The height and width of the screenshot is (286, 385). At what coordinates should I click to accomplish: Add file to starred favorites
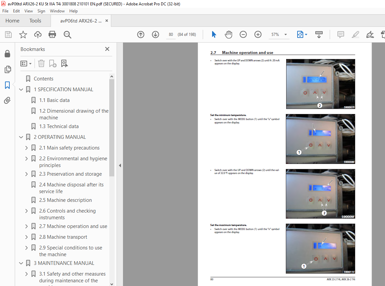pos(23,35)
